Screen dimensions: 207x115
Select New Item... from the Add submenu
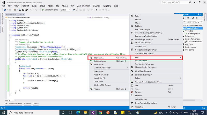(109, 58)
